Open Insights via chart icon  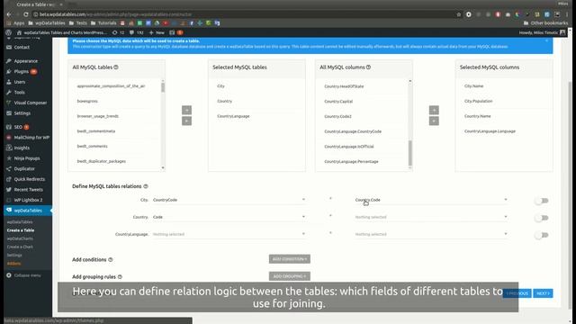point(9,148)
